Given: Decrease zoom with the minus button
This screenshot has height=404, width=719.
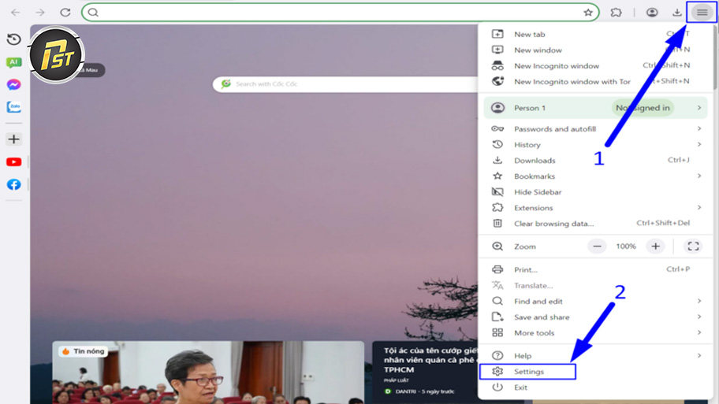Looking at the screenshot, I should tap(597, 246).
